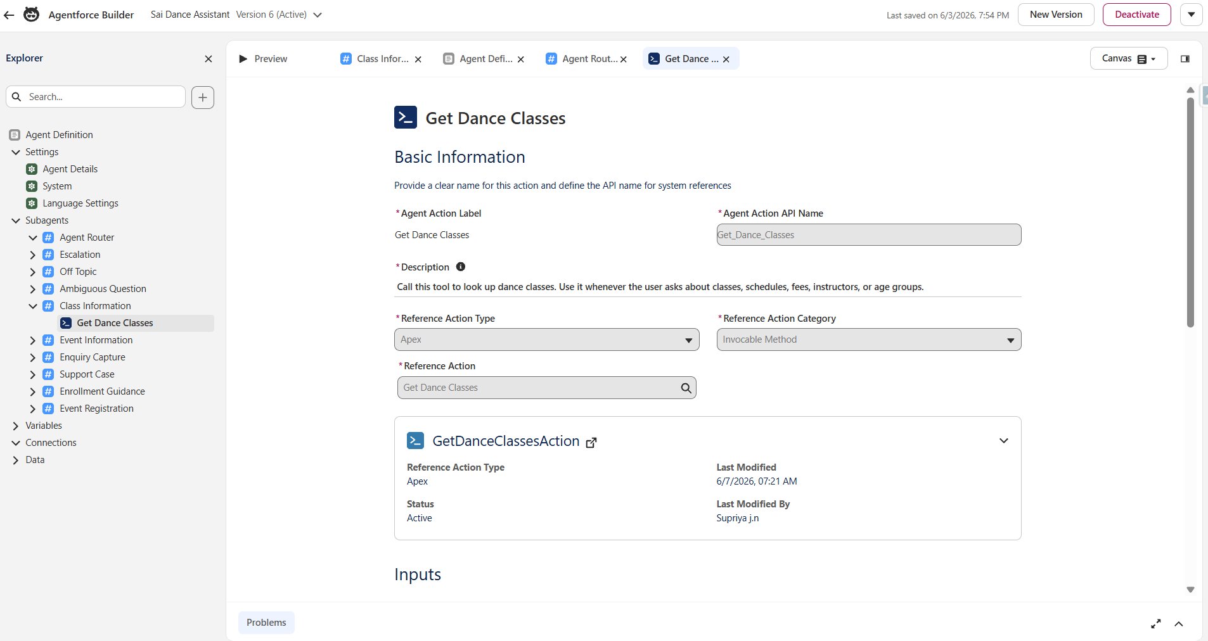Open the Canvas view dropdown
The width and height of the screenshot is (1208, 641).
(x=1129, y=58)
